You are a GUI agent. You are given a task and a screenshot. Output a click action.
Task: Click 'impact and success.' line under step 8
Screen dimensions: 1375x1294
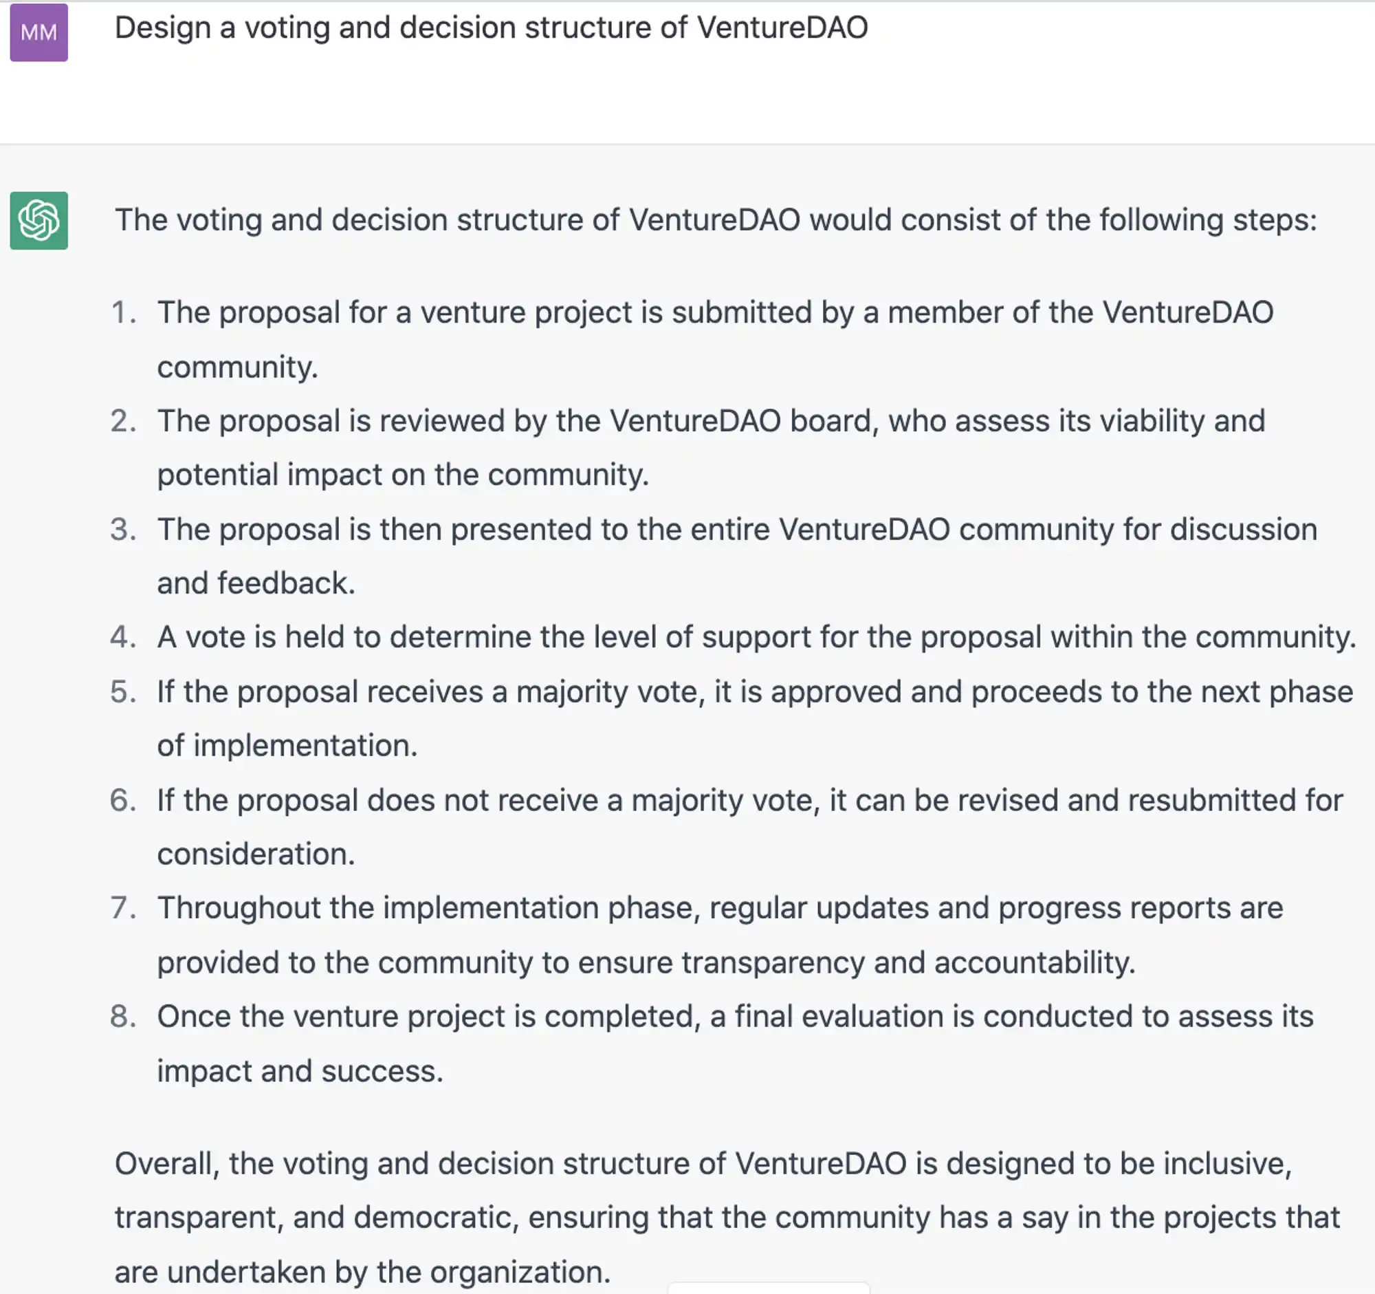(300, 1070)
